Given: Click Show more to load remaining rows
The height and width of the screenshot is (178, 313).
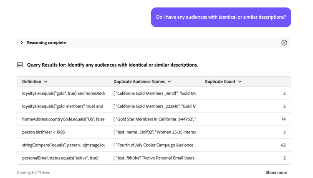Looking at the screenshot, I should point(276,172).
